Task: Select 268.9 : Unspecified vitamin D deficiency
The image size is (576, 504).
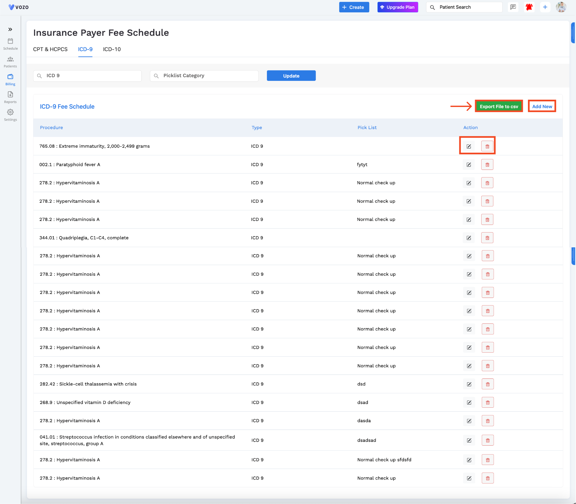Action: [x=85, y=402]
